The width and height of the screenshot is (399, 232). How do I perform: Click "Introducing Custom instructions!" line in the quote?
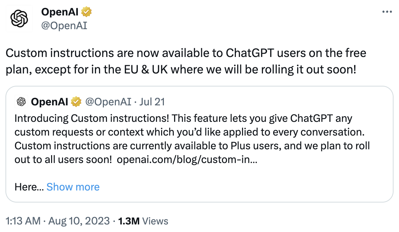click(92, 118)
